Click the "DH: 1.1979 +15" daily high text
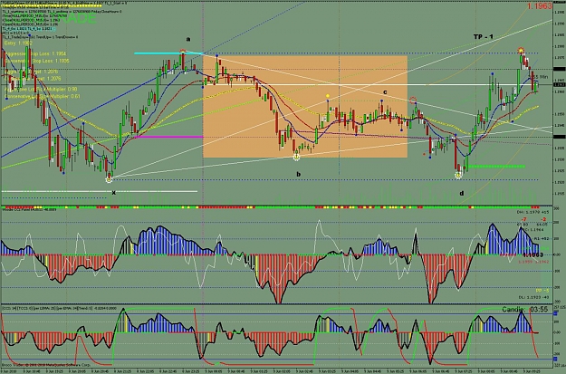 coord(533,212)
